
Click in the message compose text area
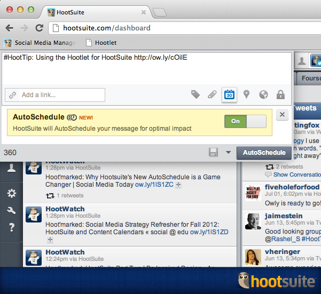click(146, 69)
